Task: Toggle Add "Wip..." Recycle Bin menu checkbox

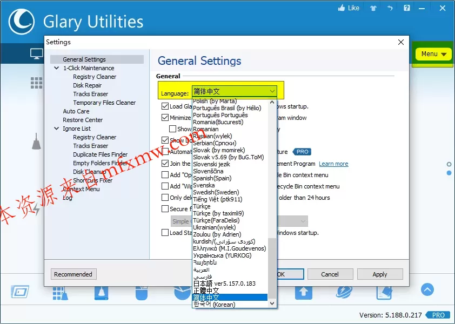Action: 165,186
